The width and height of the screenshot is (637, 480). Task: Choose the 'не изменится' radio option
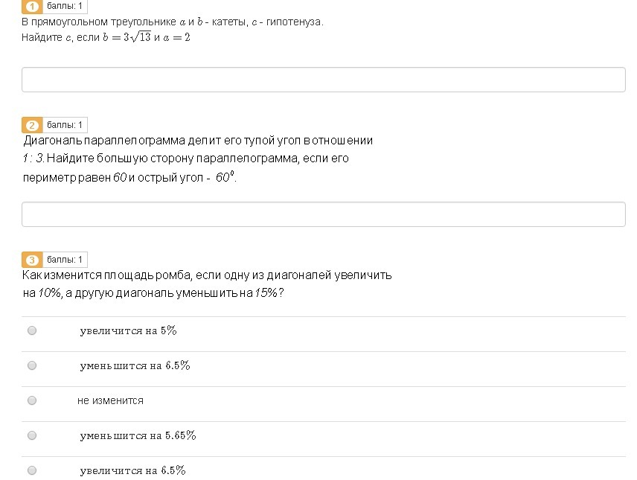click(32, 400)
